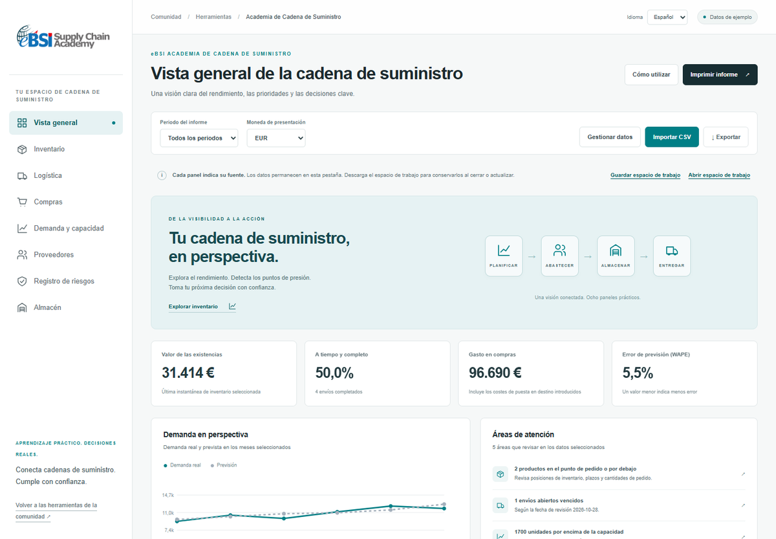Open the Idioma language dropdown

pyautogui.click(x=667, y=17)
